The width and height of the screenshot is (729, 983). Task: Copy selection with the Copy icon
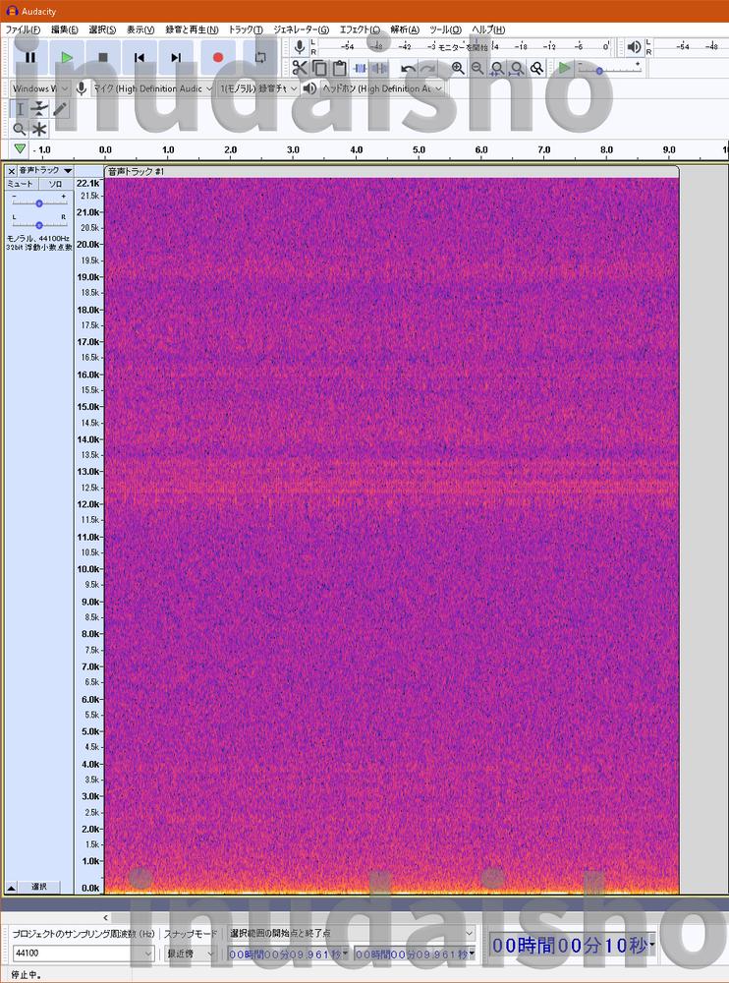coord(319,68)
